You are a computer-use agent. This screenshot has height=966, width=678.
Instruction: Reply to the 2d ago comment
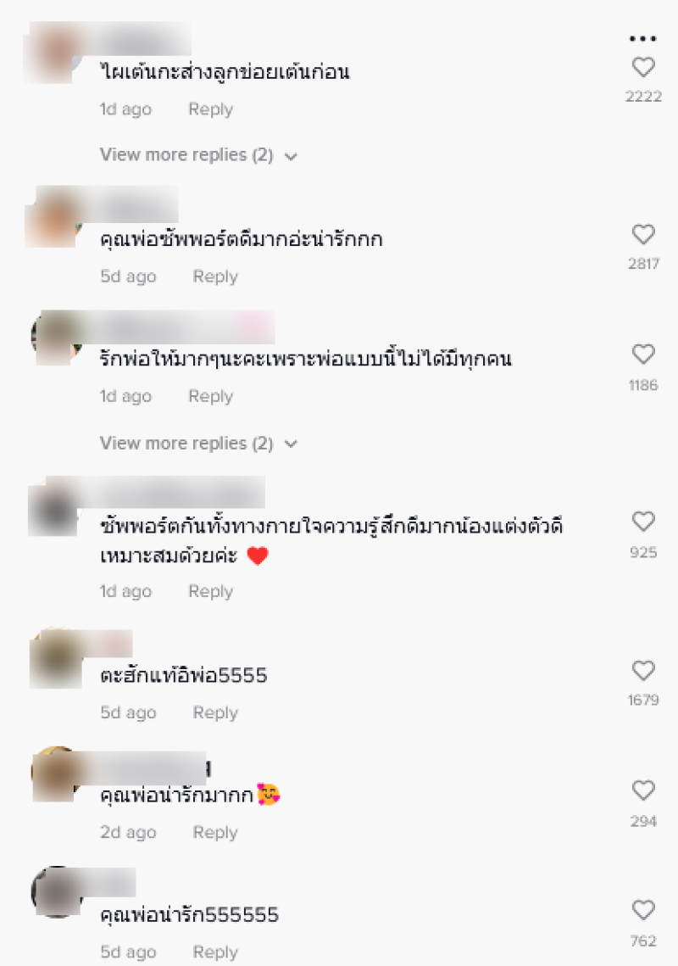215,832
